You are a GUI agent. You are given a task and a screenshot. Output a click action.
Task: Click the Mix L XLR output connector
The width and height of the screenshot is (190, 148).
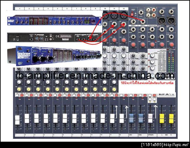162,21
